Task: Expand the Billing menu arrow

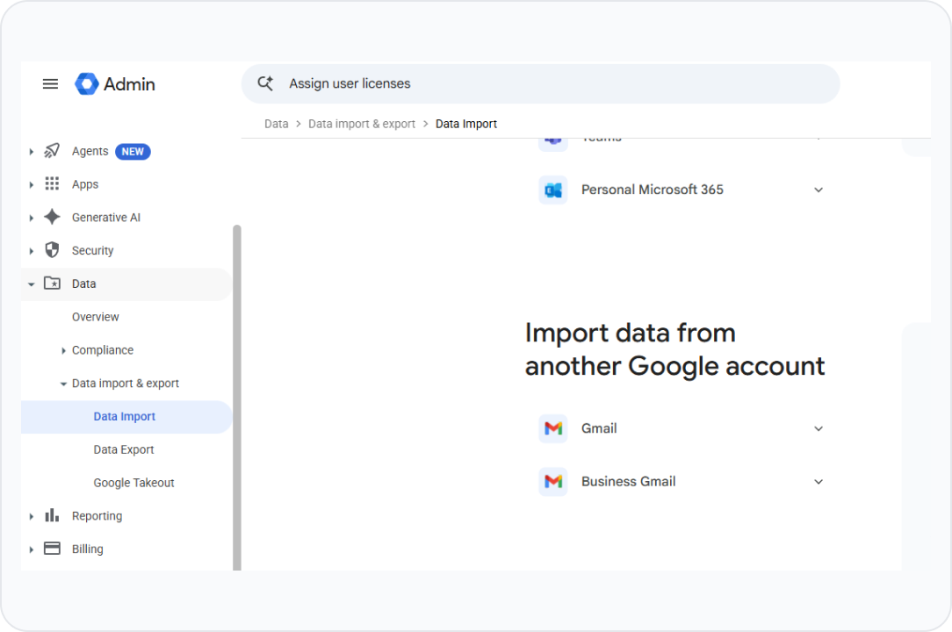Action: click(x=31, y=549)
